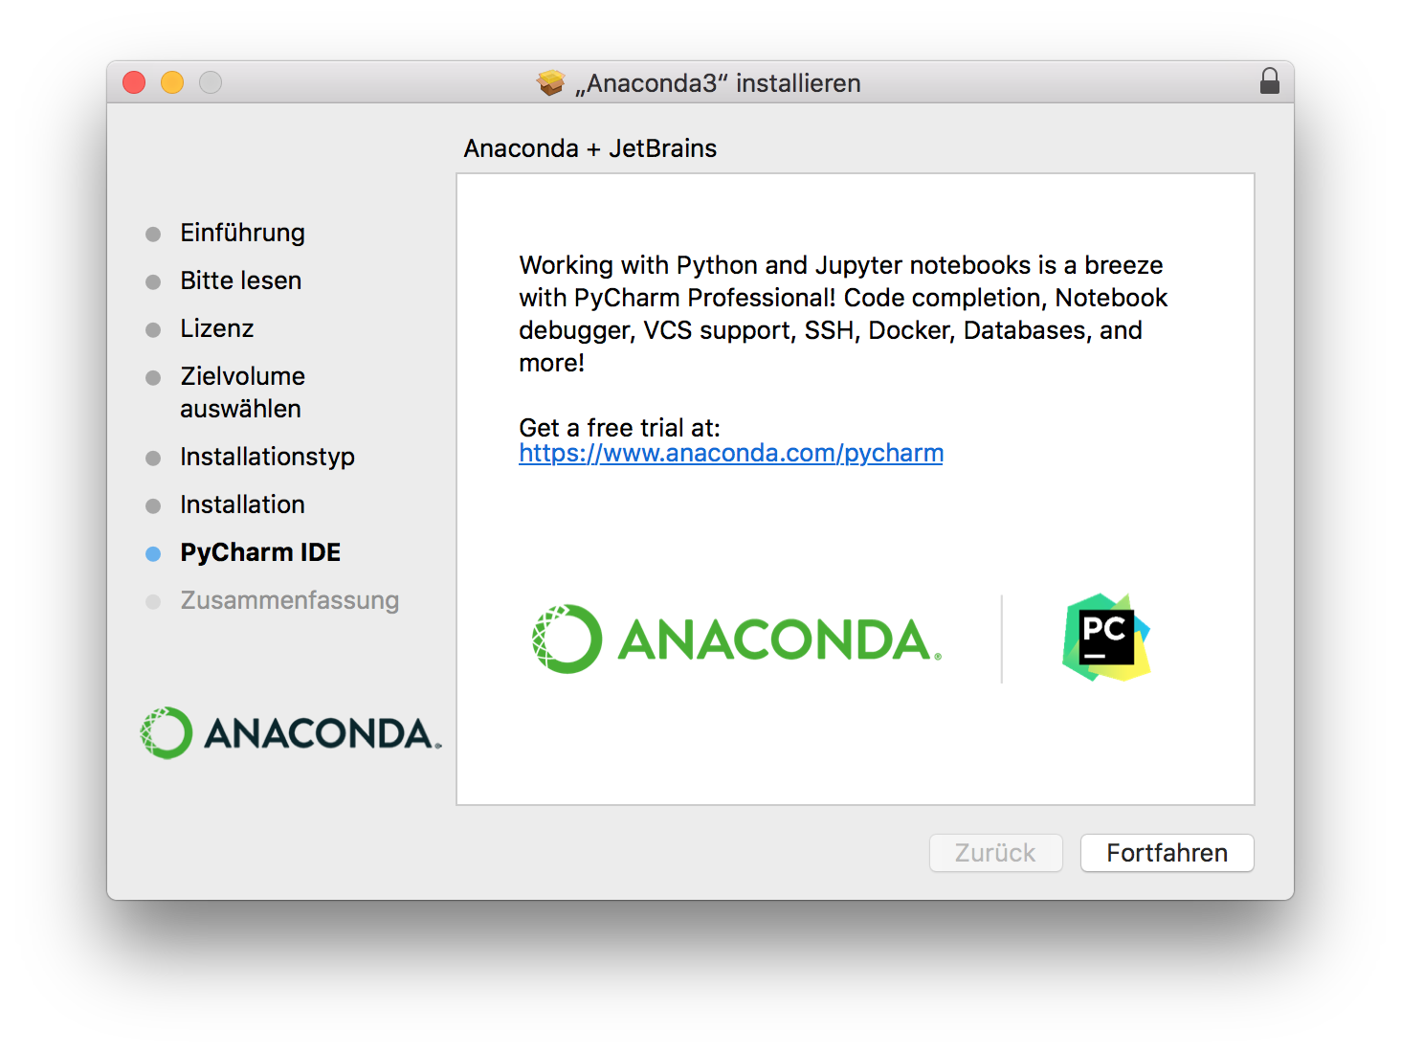The width and height of the screenshot is (1401, 1053).
Task: Minimize the installer with the yellow button
Action: pos(172,82)
